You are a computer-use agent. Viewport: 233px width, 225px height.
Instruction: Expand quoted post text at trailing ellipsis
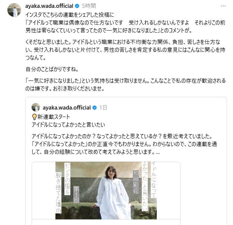[x=158, y=152]
